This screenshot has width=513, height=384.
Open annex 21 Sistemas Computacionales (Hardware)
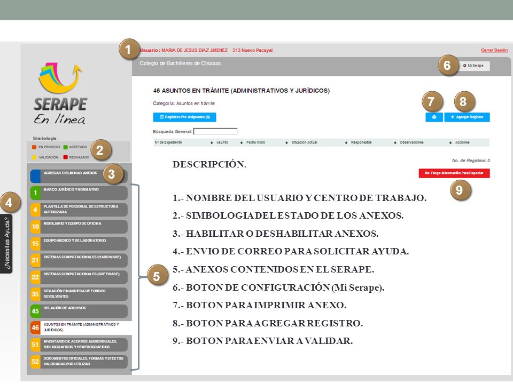tap(79, 260)
